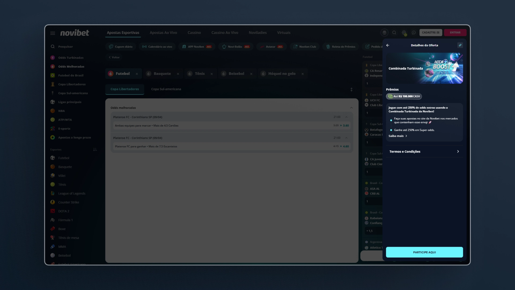Image resolution: width=515 pixels, height=290 pixels.
Task: Click the NBA basketball icon
Action: (x=53, y=111)
